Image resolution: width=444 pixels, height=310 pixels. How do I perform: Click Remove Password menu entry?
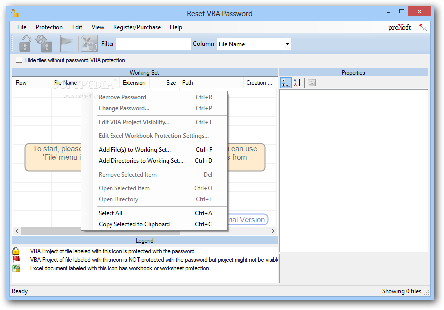pyautogui.click(x=154, y=97)
